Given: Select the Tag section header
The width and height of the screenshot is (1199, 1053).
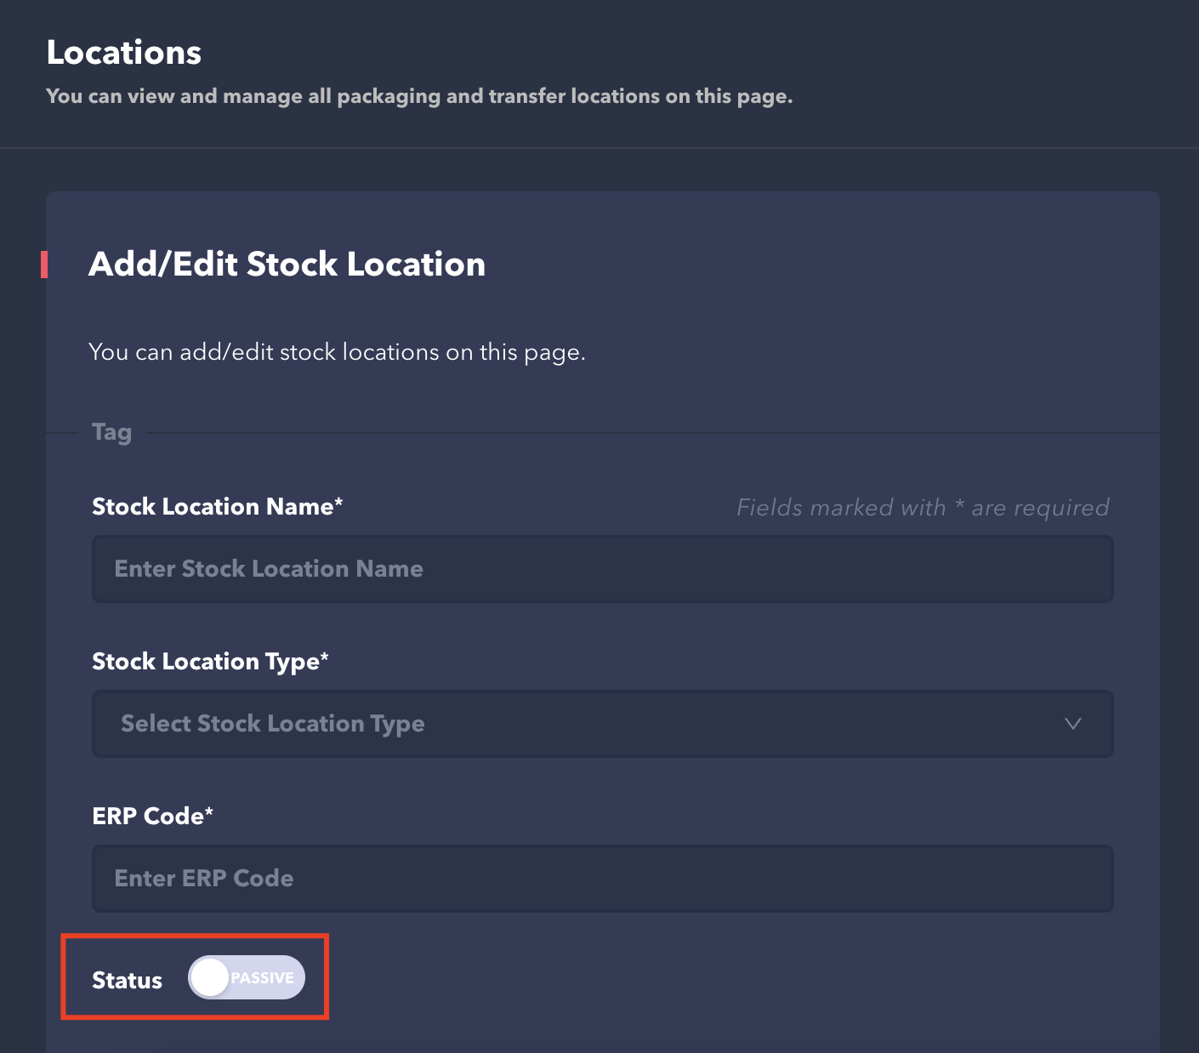Looking at the screenshot, I should coord(111,432).
